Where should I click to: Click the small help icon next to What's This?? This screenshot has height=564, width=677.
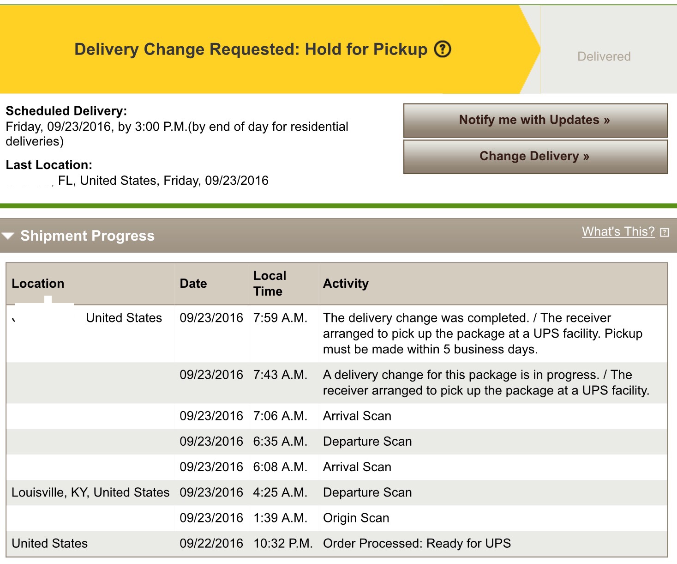pos(665,232)
